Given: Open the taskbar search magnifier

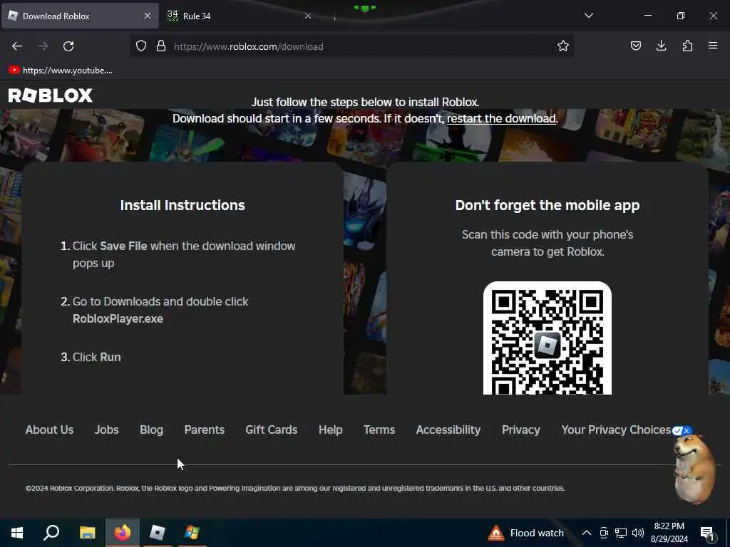Looking at the screenshot, I should point(51,533).
